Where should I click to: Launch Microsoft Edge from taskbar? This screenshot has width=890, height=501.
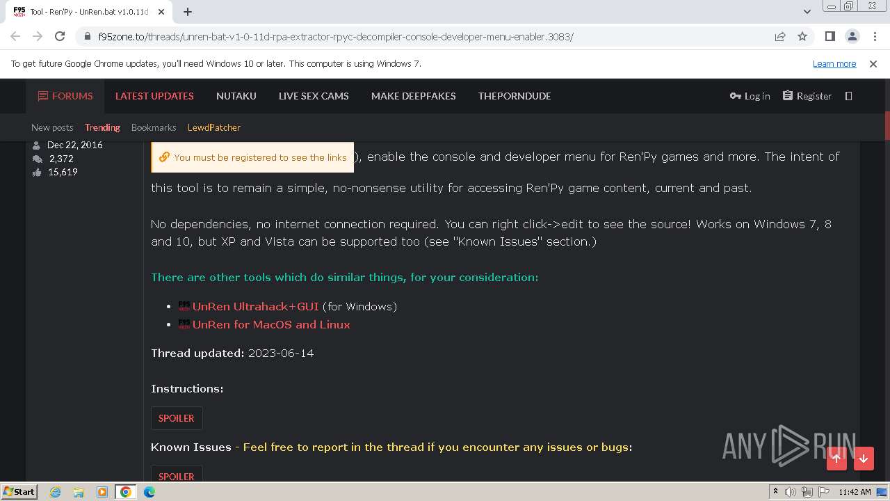click(149, 492)
